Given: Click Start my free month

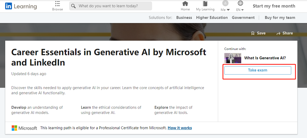Looking at the screenshot, I should coord(274,6).
